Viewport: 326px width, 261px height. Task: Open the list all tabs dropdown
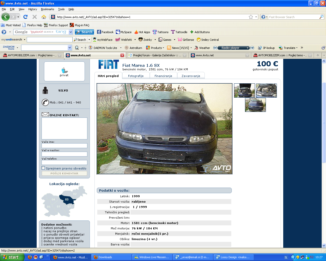[324, 55]
